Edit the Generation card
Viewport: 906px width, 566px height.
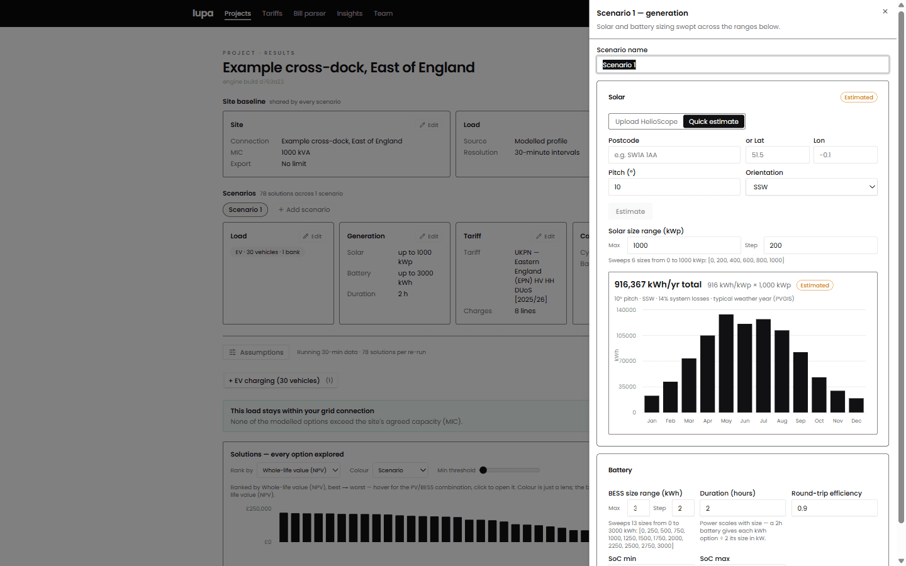[x=429, y=236]
